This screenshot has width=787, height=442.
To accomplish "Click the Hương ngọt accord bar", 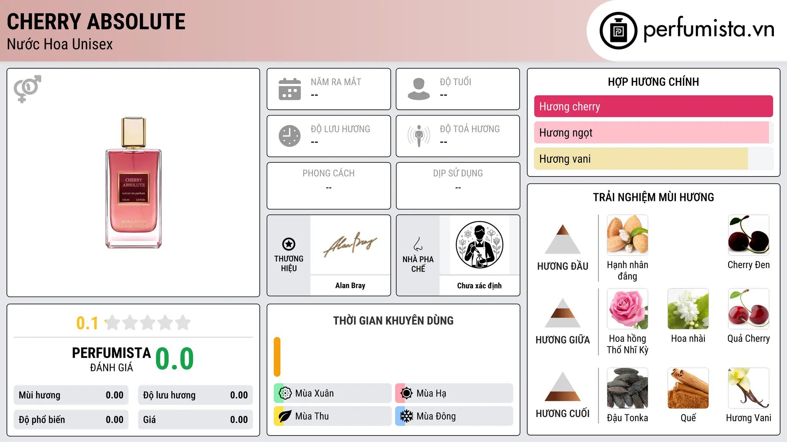I will (653, 132).
